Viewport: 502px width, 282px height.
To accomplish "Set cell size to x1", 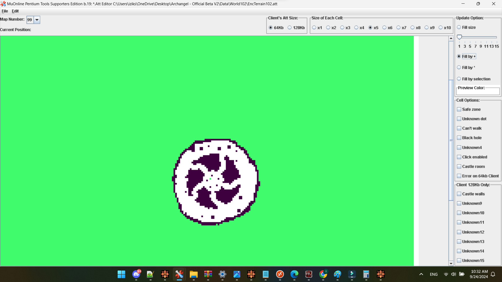I will click(x=317, y=28).
